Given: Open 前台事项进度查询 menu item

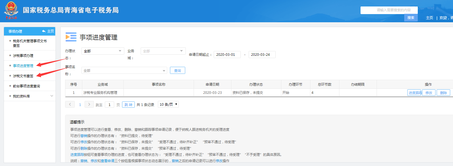Looking at the screenshot, I should [26, 86].
